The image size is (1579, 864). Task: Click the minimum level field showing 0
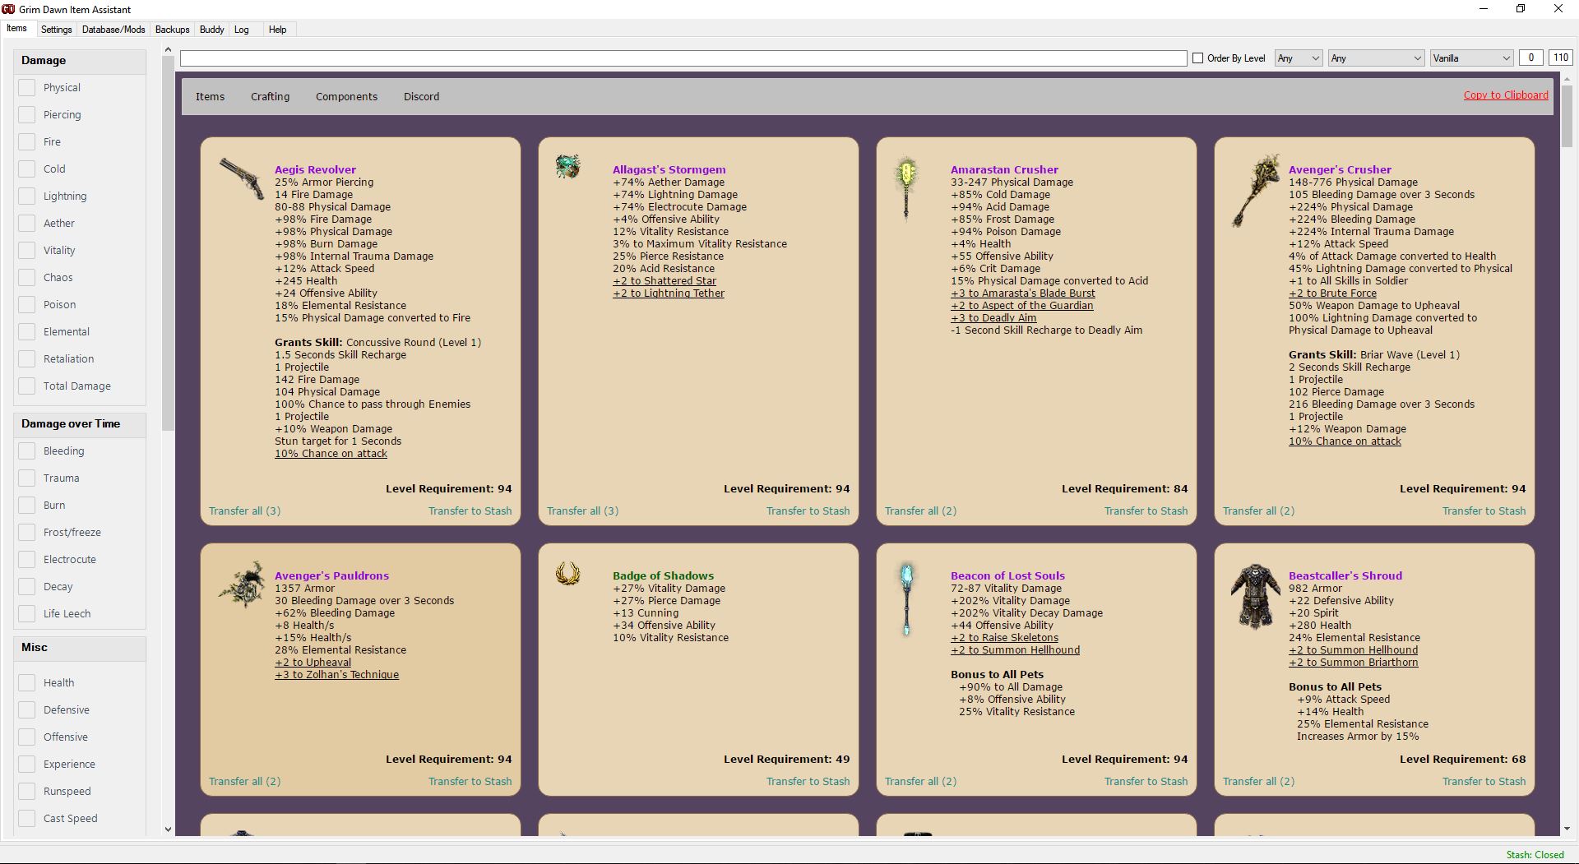(1530, 58)
